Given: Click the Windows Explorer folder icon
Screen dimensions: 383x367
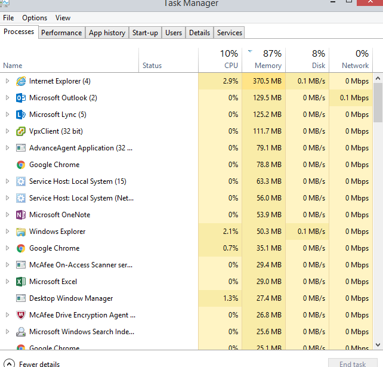Looking at the screenshot, I should coord(21,232).
